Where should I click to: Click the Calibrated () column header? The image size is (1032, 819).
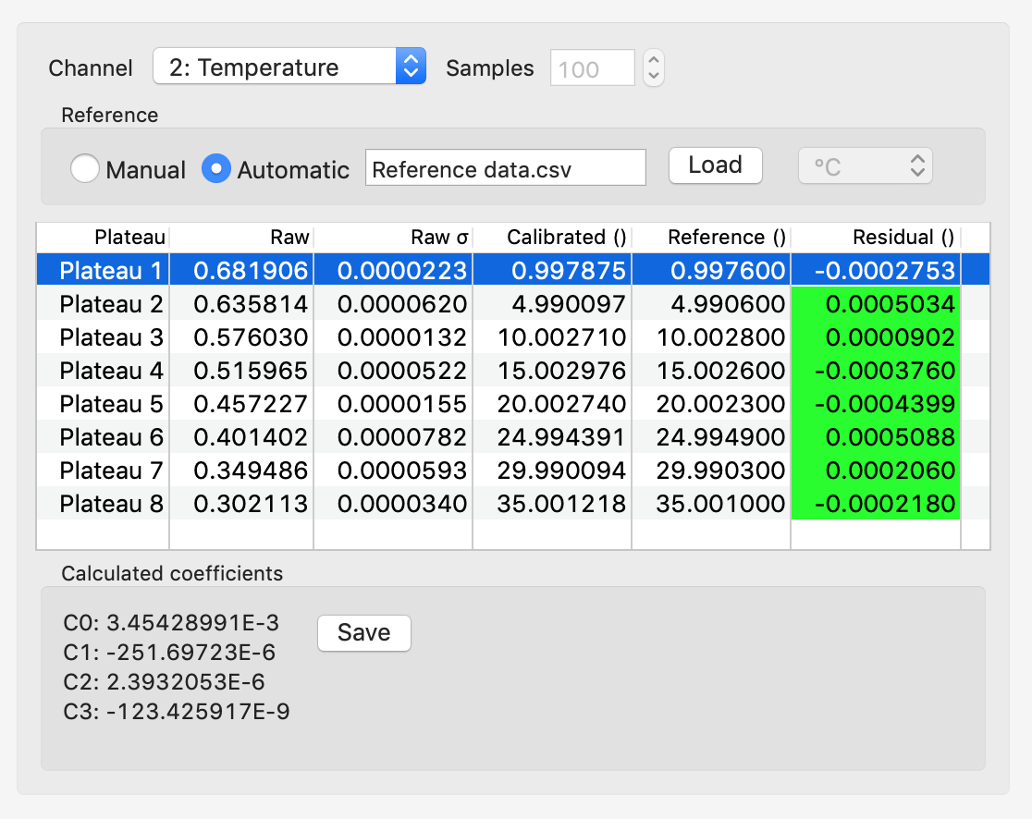pyautogui.click(x=553, y=238)
